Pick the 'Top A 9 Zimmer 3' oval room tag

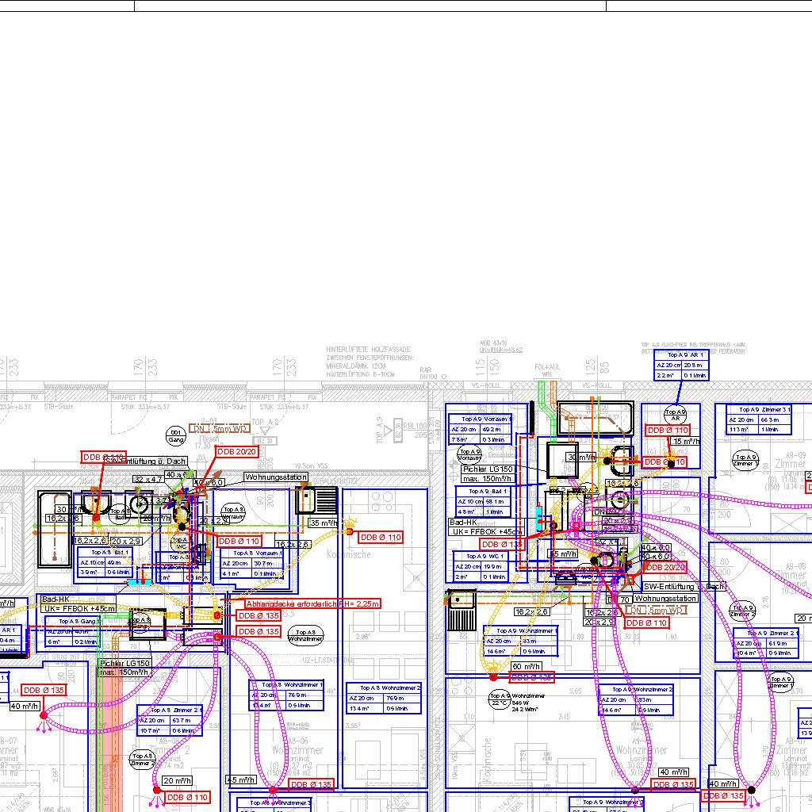tap(745, 460)
